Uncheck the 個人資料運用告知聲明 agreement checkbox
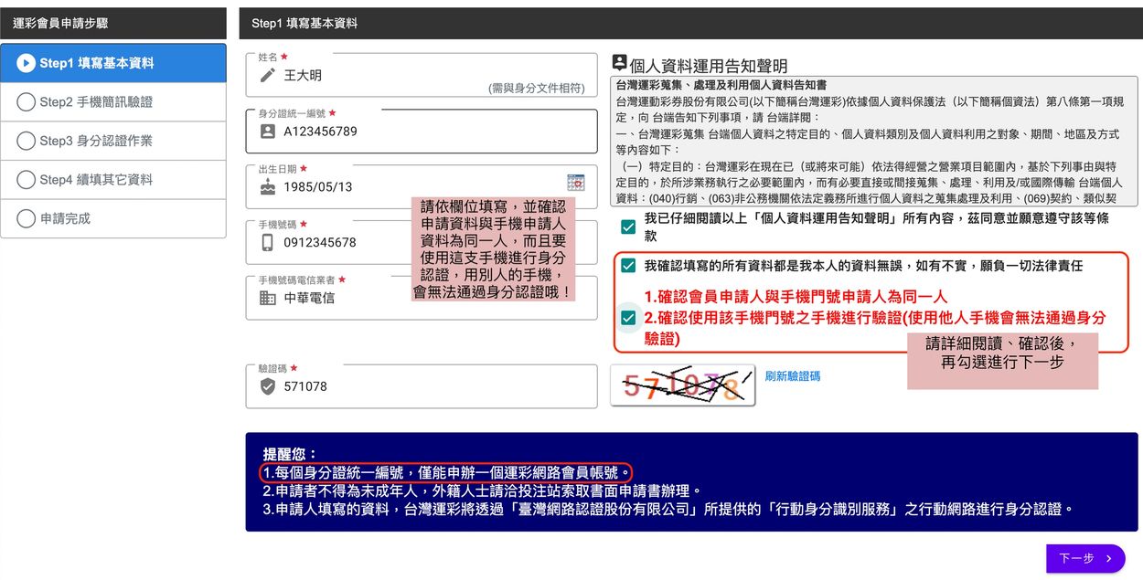This screenshot has height=580, width=1143. point(628,227)
